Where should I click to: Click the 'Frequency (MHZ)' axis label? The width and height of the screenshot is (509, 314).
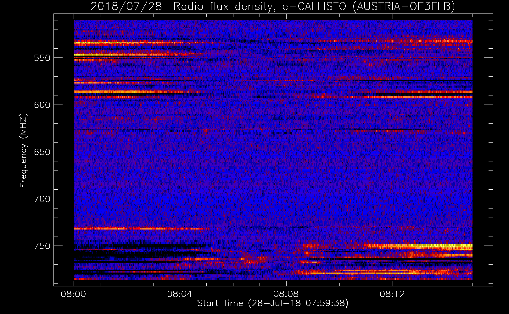pyautogui.click(x=24, y=150)
